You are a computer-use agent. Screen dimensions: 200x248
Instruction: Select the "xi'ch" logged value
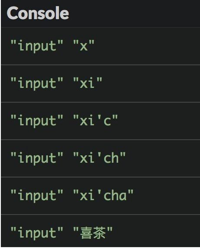[x=99, y=158]
